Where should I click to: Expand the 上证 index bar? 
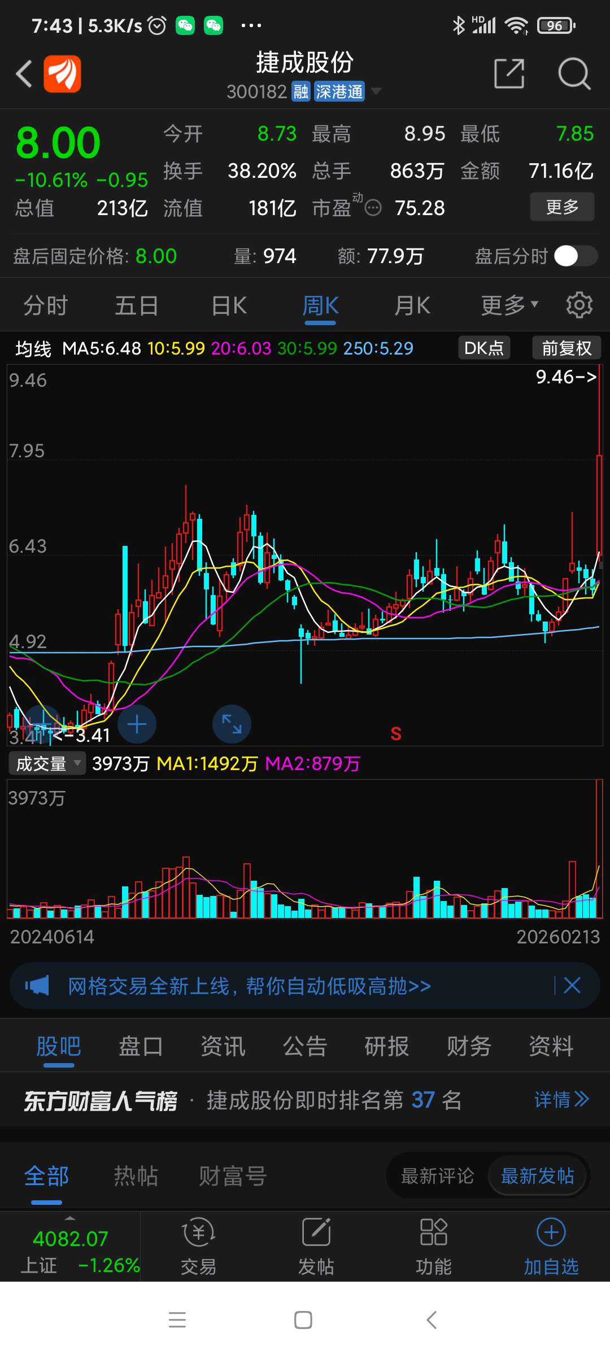click(x=70, y=1247)
